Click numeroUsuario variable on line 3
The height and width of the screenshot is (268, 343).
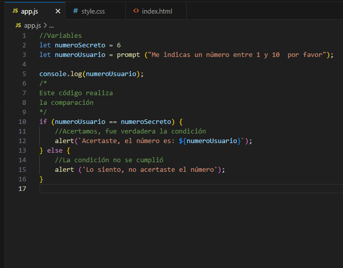coord(80,55)
